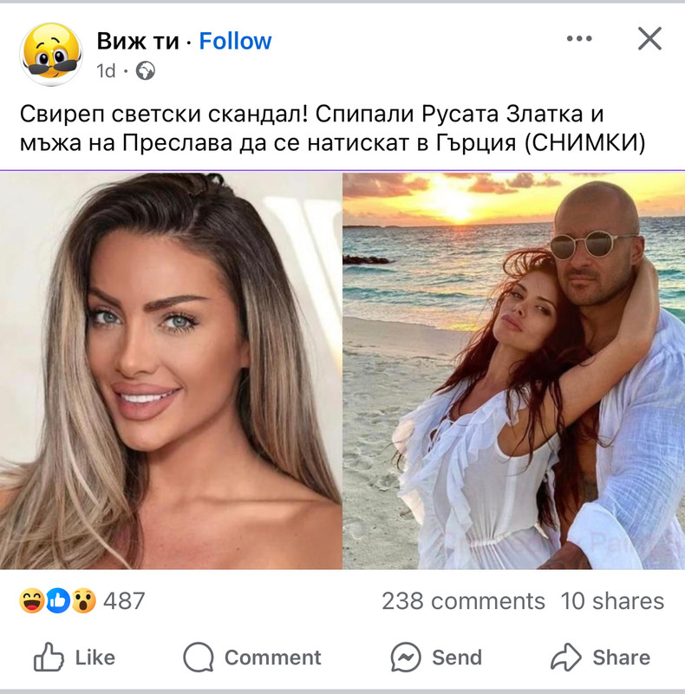Follow the Виж ти page
Viewport: 685px width, 694px height.
click(x=235, y=41)
